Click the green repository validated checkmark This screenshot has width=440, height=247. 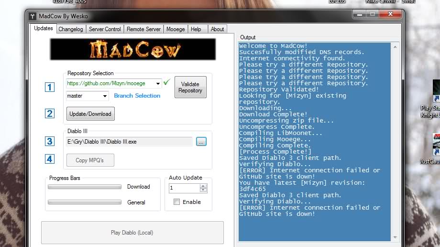(166, 83)
